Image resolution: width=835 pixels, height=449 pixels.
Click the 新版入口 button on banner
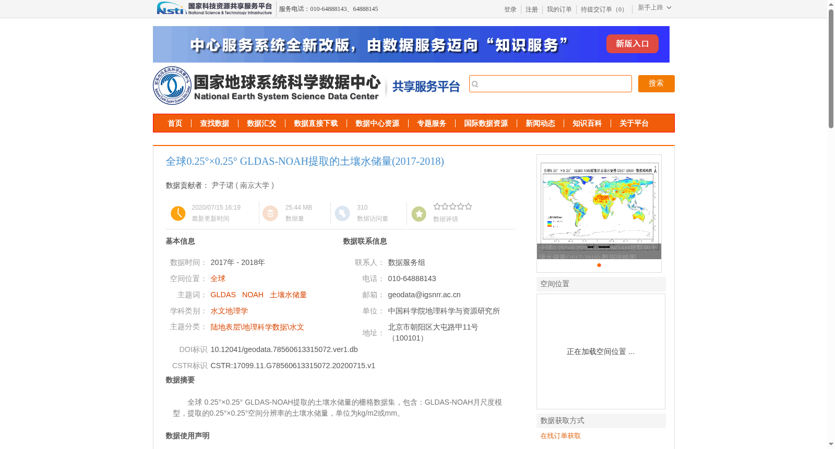[x=633, y=44]
